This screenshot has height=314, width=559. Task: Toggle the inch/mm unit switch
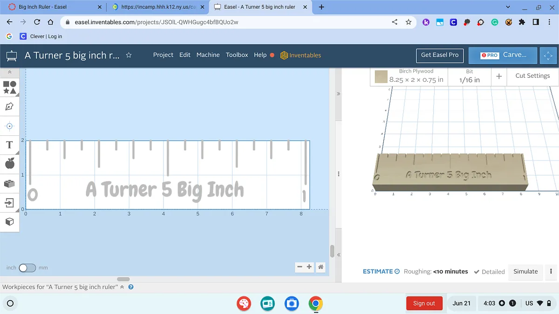27,268
